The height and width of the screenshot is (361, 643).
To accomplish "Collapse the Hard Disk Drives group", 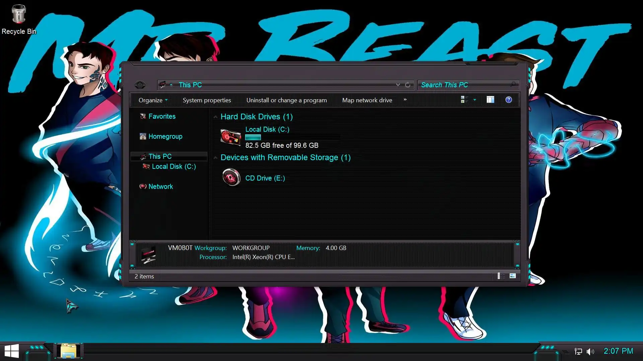I will 215,117.
